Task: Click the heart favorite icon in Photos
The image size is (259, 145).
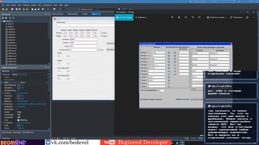Action: 186,17
